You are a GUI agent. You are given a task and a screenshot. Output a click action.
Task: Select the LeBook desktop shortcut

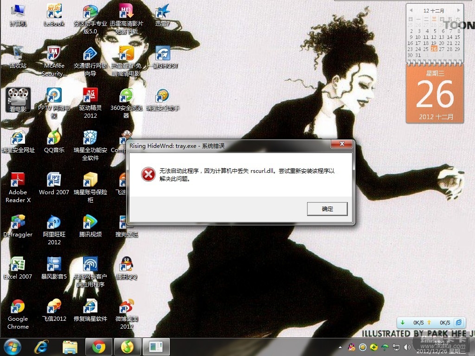tap(54, 15)
